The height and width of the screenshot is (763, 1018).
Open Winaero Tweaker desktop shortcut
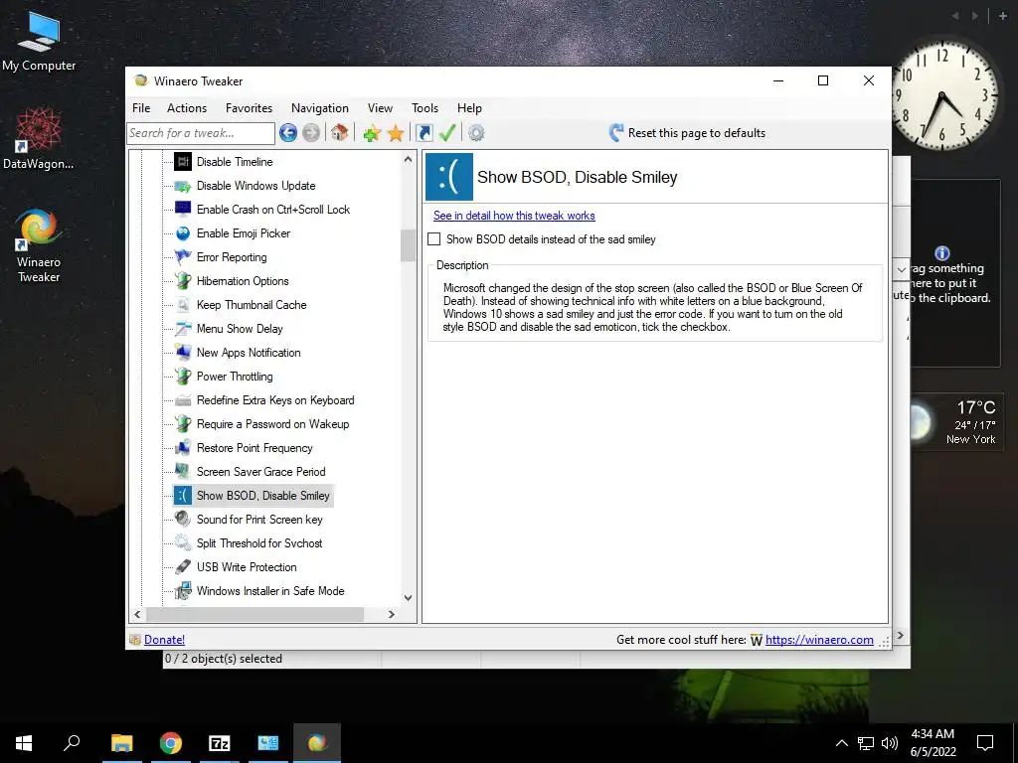click(39, 245)
